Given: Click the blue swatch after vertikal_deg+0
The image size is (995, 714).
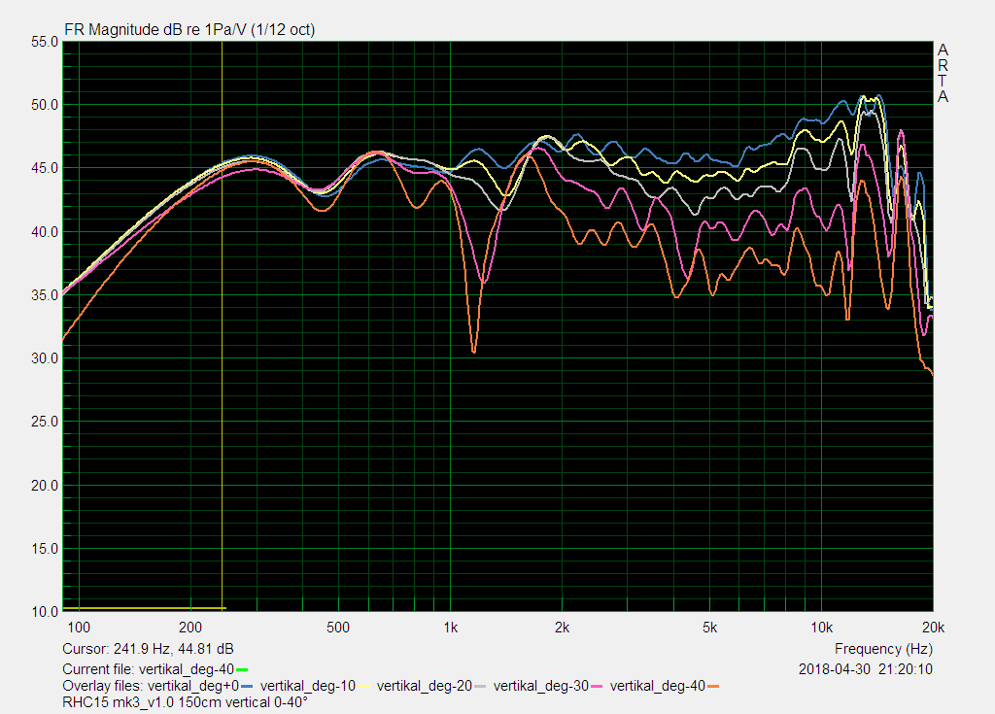Looking at the screenshot, I should point(247,687).
